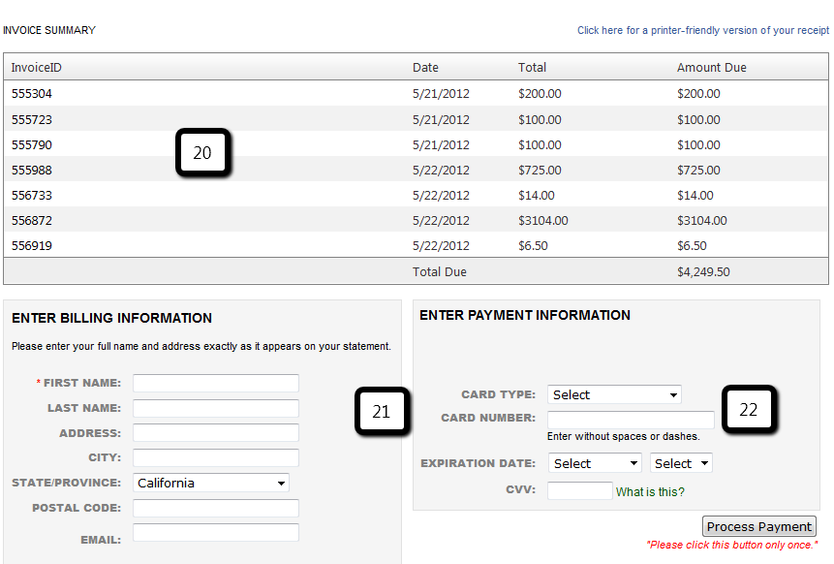Image resolution: width=834 pixels, height=564 pixels.
Task: Select invoice 555304 in the table
Action: click(32, 94)
